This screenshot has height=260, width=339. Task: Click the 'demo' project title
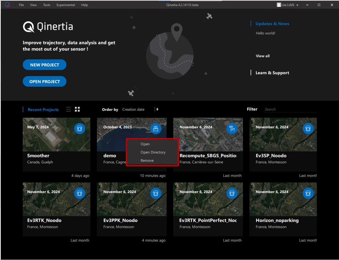tap(110, 156)
